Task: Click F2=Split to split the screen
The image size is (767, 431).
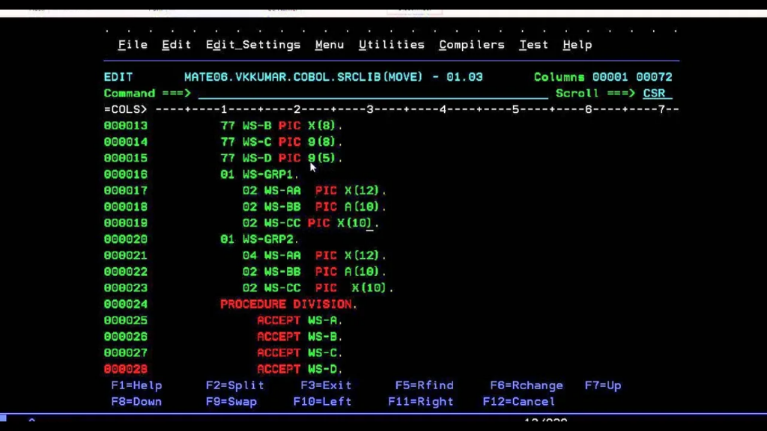Action: click(x=234, y=385)
